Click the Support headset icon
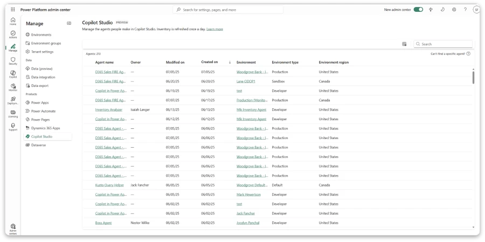The height and width of the screenshot is (242, 485). (13, 127)
